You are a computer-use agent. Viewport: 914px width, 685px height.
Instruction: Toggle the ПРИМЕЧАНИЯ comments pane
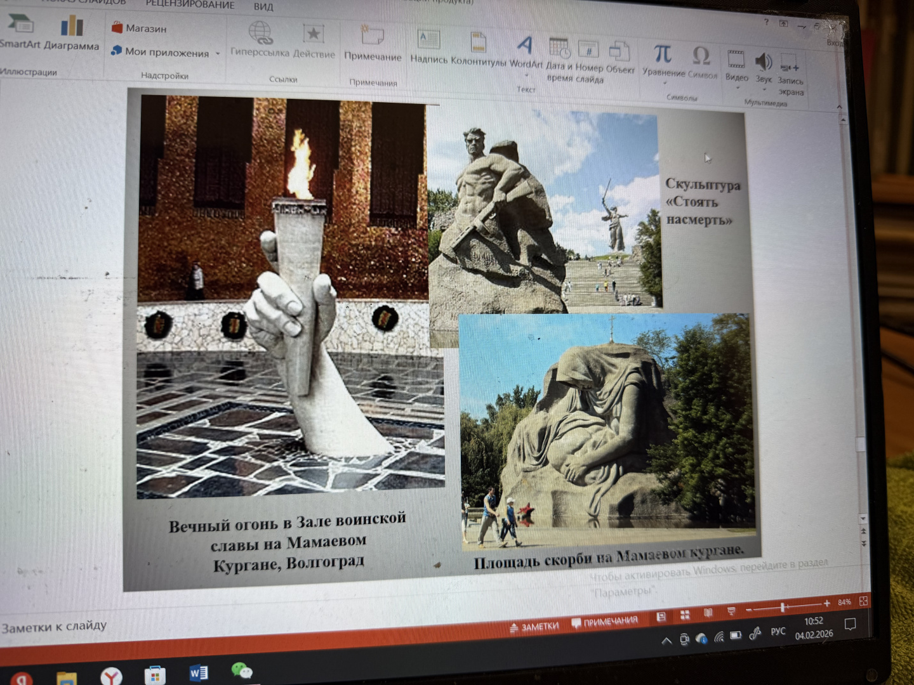tap(605, 622)
